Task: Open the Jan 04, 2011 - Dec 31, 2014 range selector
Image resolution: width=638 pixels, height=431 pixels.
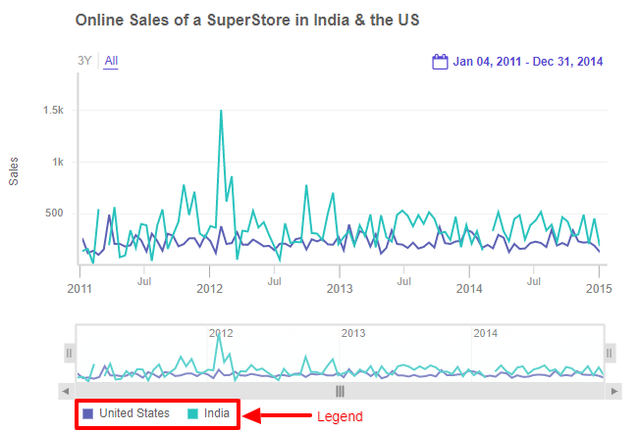Action: 528,62
